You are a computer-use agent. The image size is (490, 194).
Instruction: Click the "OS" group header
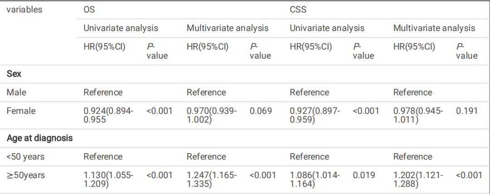click(x=89, y=9)
